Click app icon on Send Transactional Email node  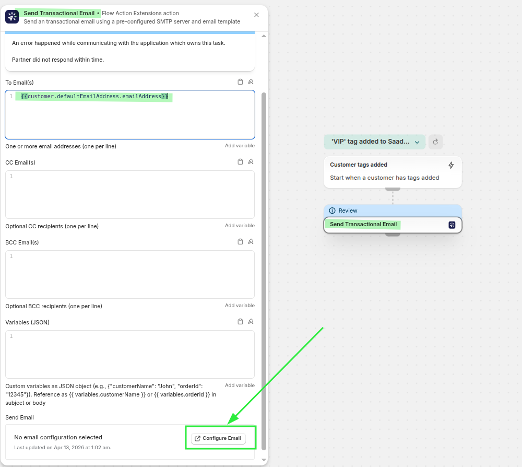tap(452, 225)
